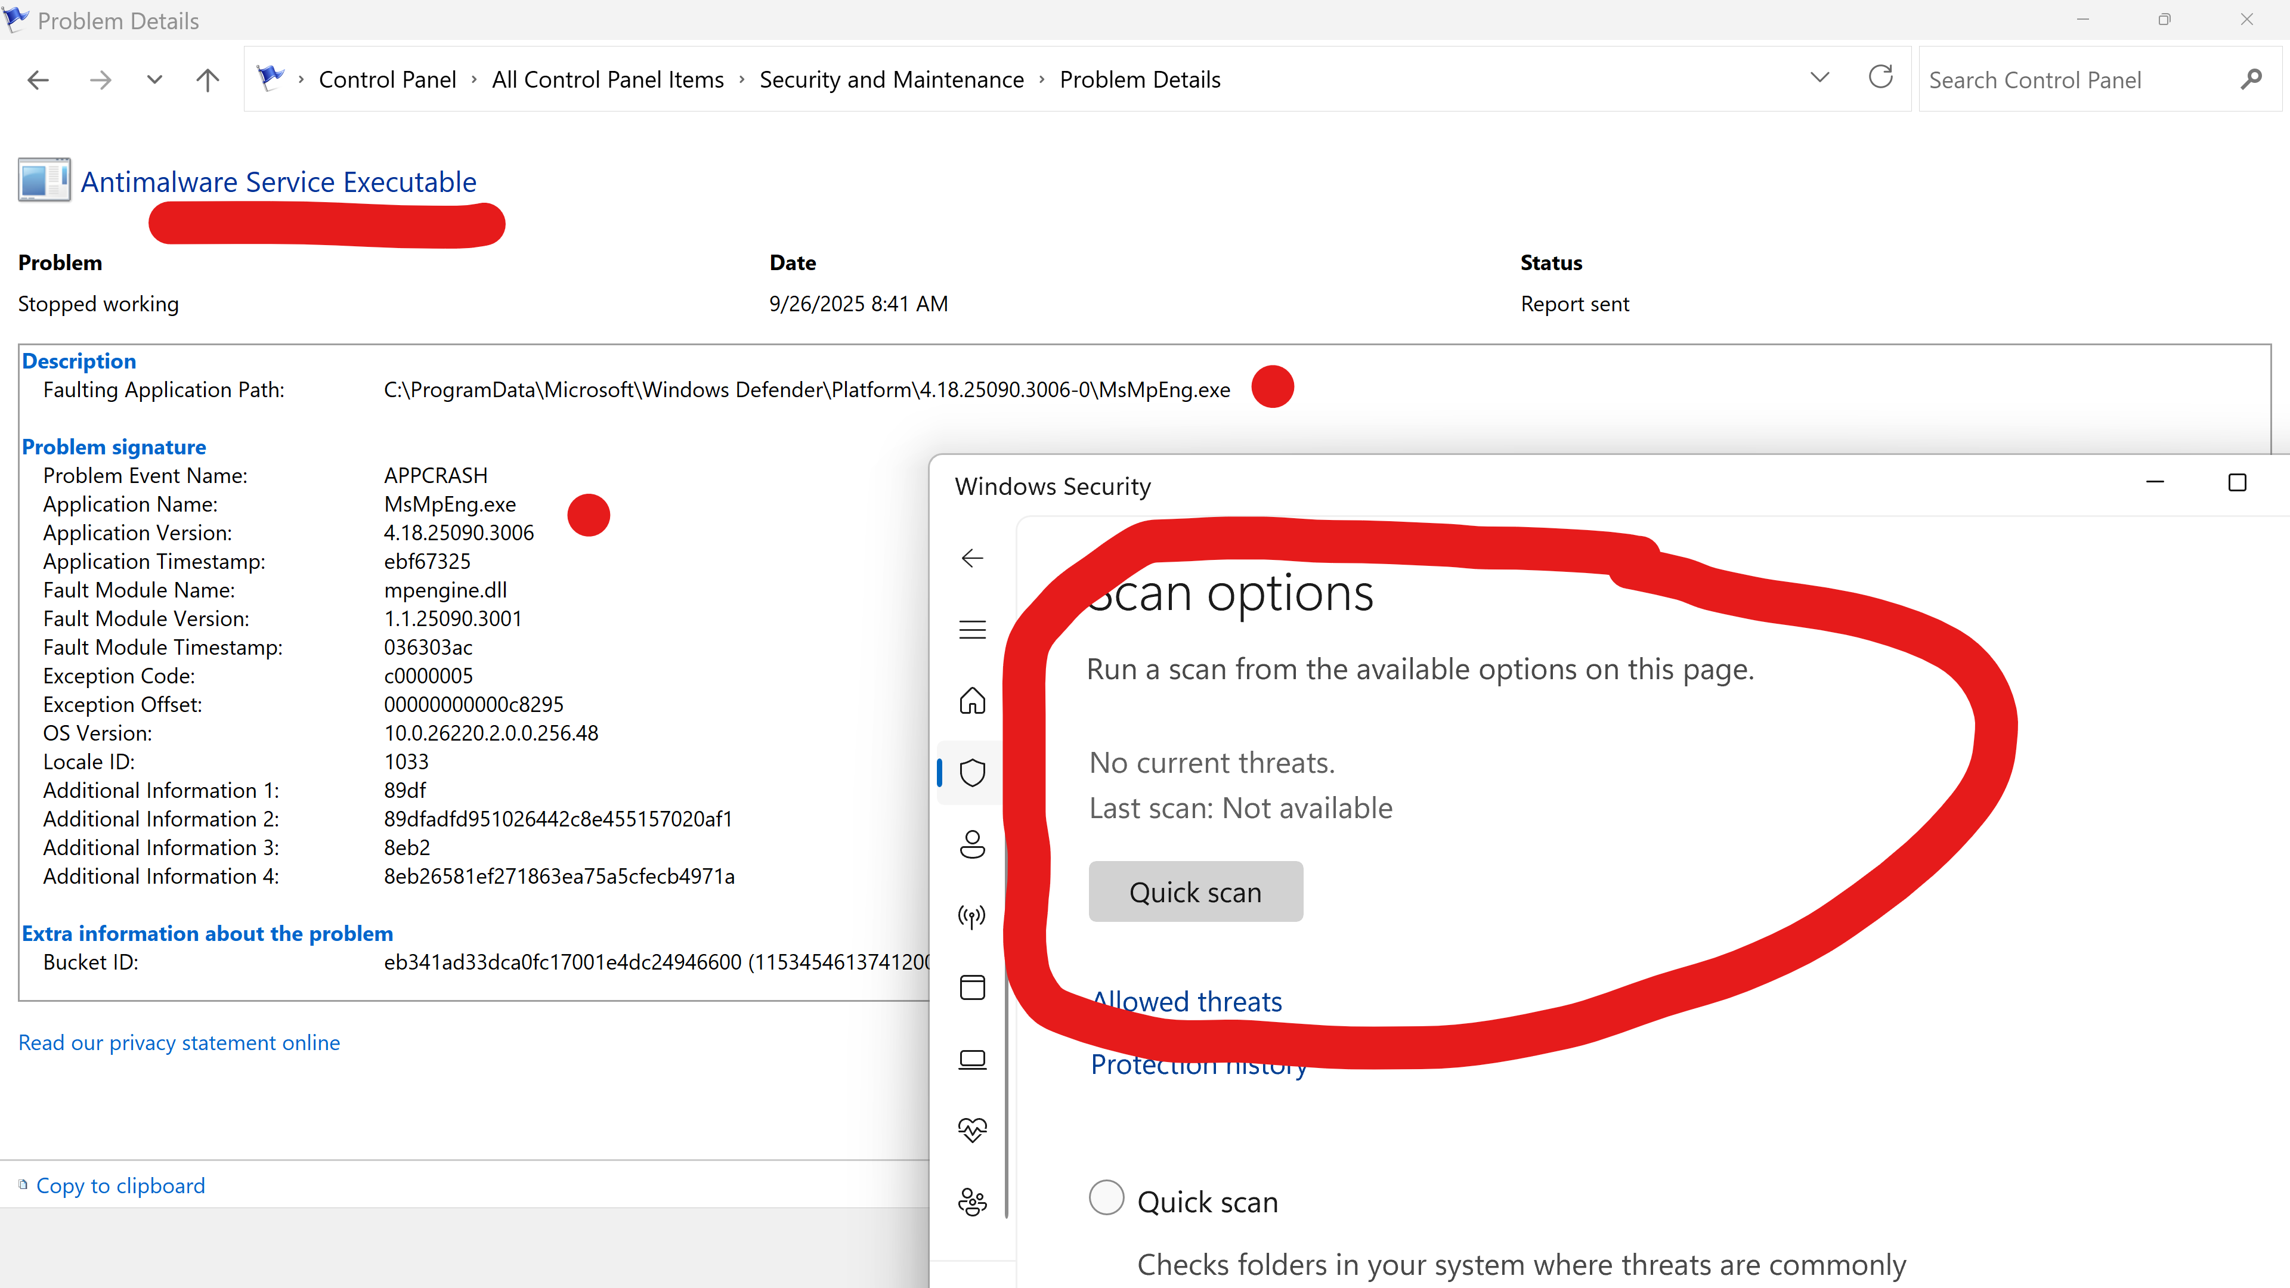Go back in Windows Security

tap(973, 558)
